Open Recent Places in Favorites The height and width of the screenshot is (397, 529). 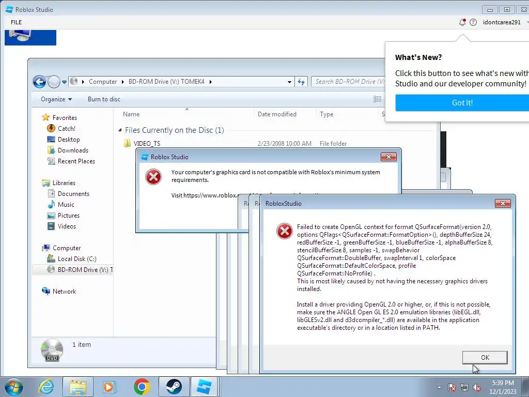click(76, 161)
